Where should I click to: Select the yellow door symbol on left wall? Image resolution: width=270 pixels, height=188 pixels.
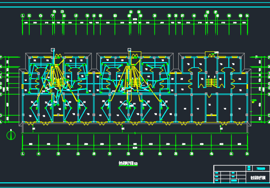[x=22, y=86]
